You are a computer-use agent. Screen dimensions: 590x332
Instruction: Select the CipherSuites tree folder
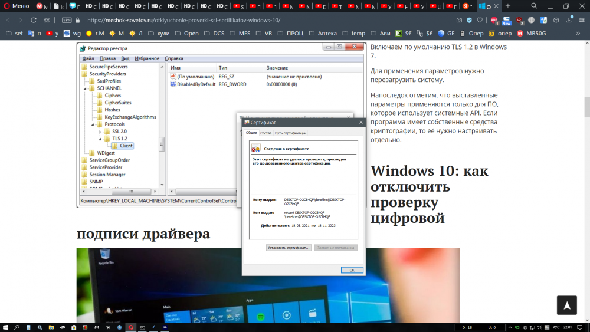pyautogui.click(x=118, y=103)
